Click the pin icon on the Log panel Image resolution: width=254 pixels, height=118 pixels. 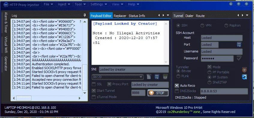point(85,15)
